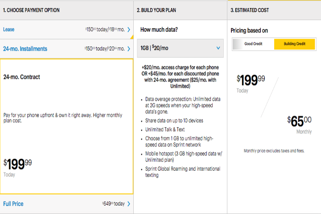The width and height of the screenshot is (321, 214).
Task: Go to the Choose Payment Option step header
Action: point(31,10)
